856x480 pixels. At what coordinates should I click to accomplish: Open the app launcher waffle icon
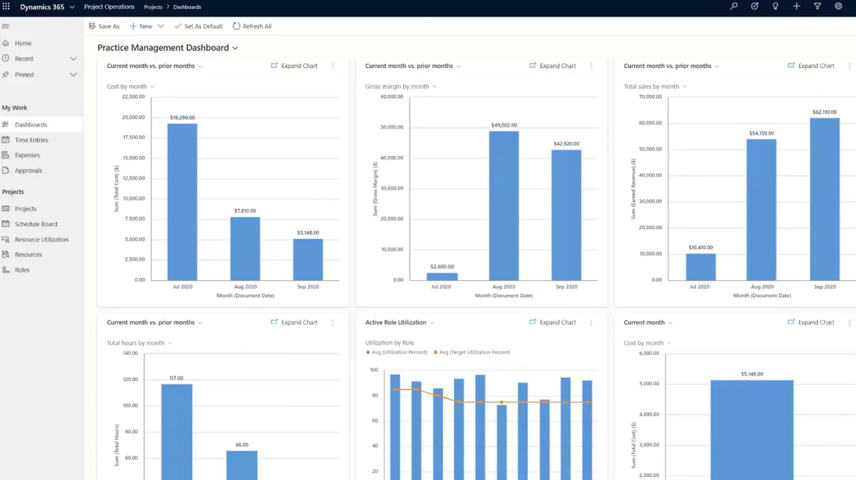(6, 6)
